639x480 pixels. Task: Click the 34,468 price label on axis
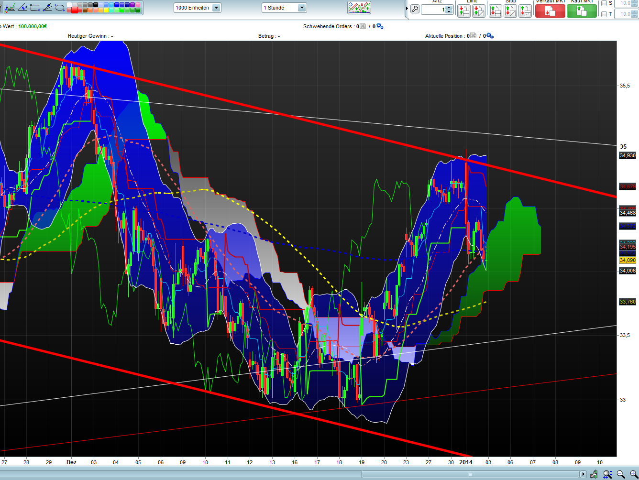coord(628,213)
